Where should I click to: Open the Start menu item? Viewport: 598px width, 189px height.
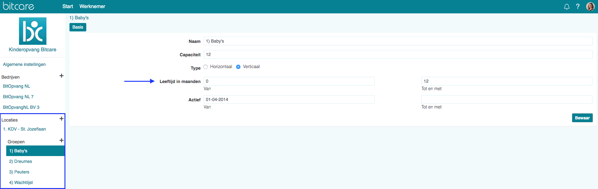[x=68, y=7]
